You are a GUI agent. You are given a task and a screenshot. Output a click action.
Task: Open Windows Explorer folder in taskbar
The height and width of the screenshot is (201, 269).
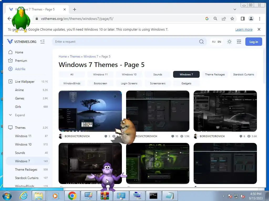pyautogui.click(x=39, y=196)
